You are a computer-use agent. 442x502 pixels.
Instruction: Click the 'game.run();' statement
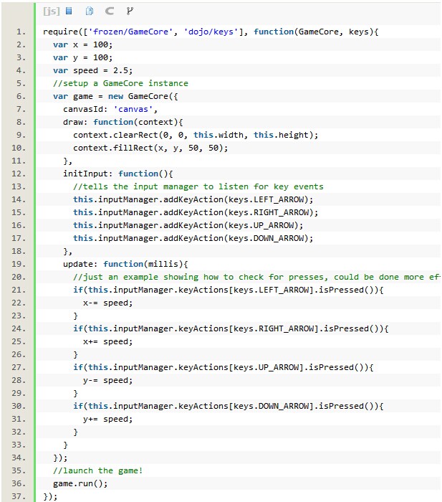(80, 483)
